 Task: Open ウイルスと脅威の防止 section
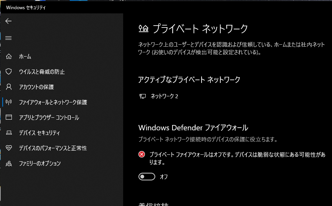coord(42,72)
